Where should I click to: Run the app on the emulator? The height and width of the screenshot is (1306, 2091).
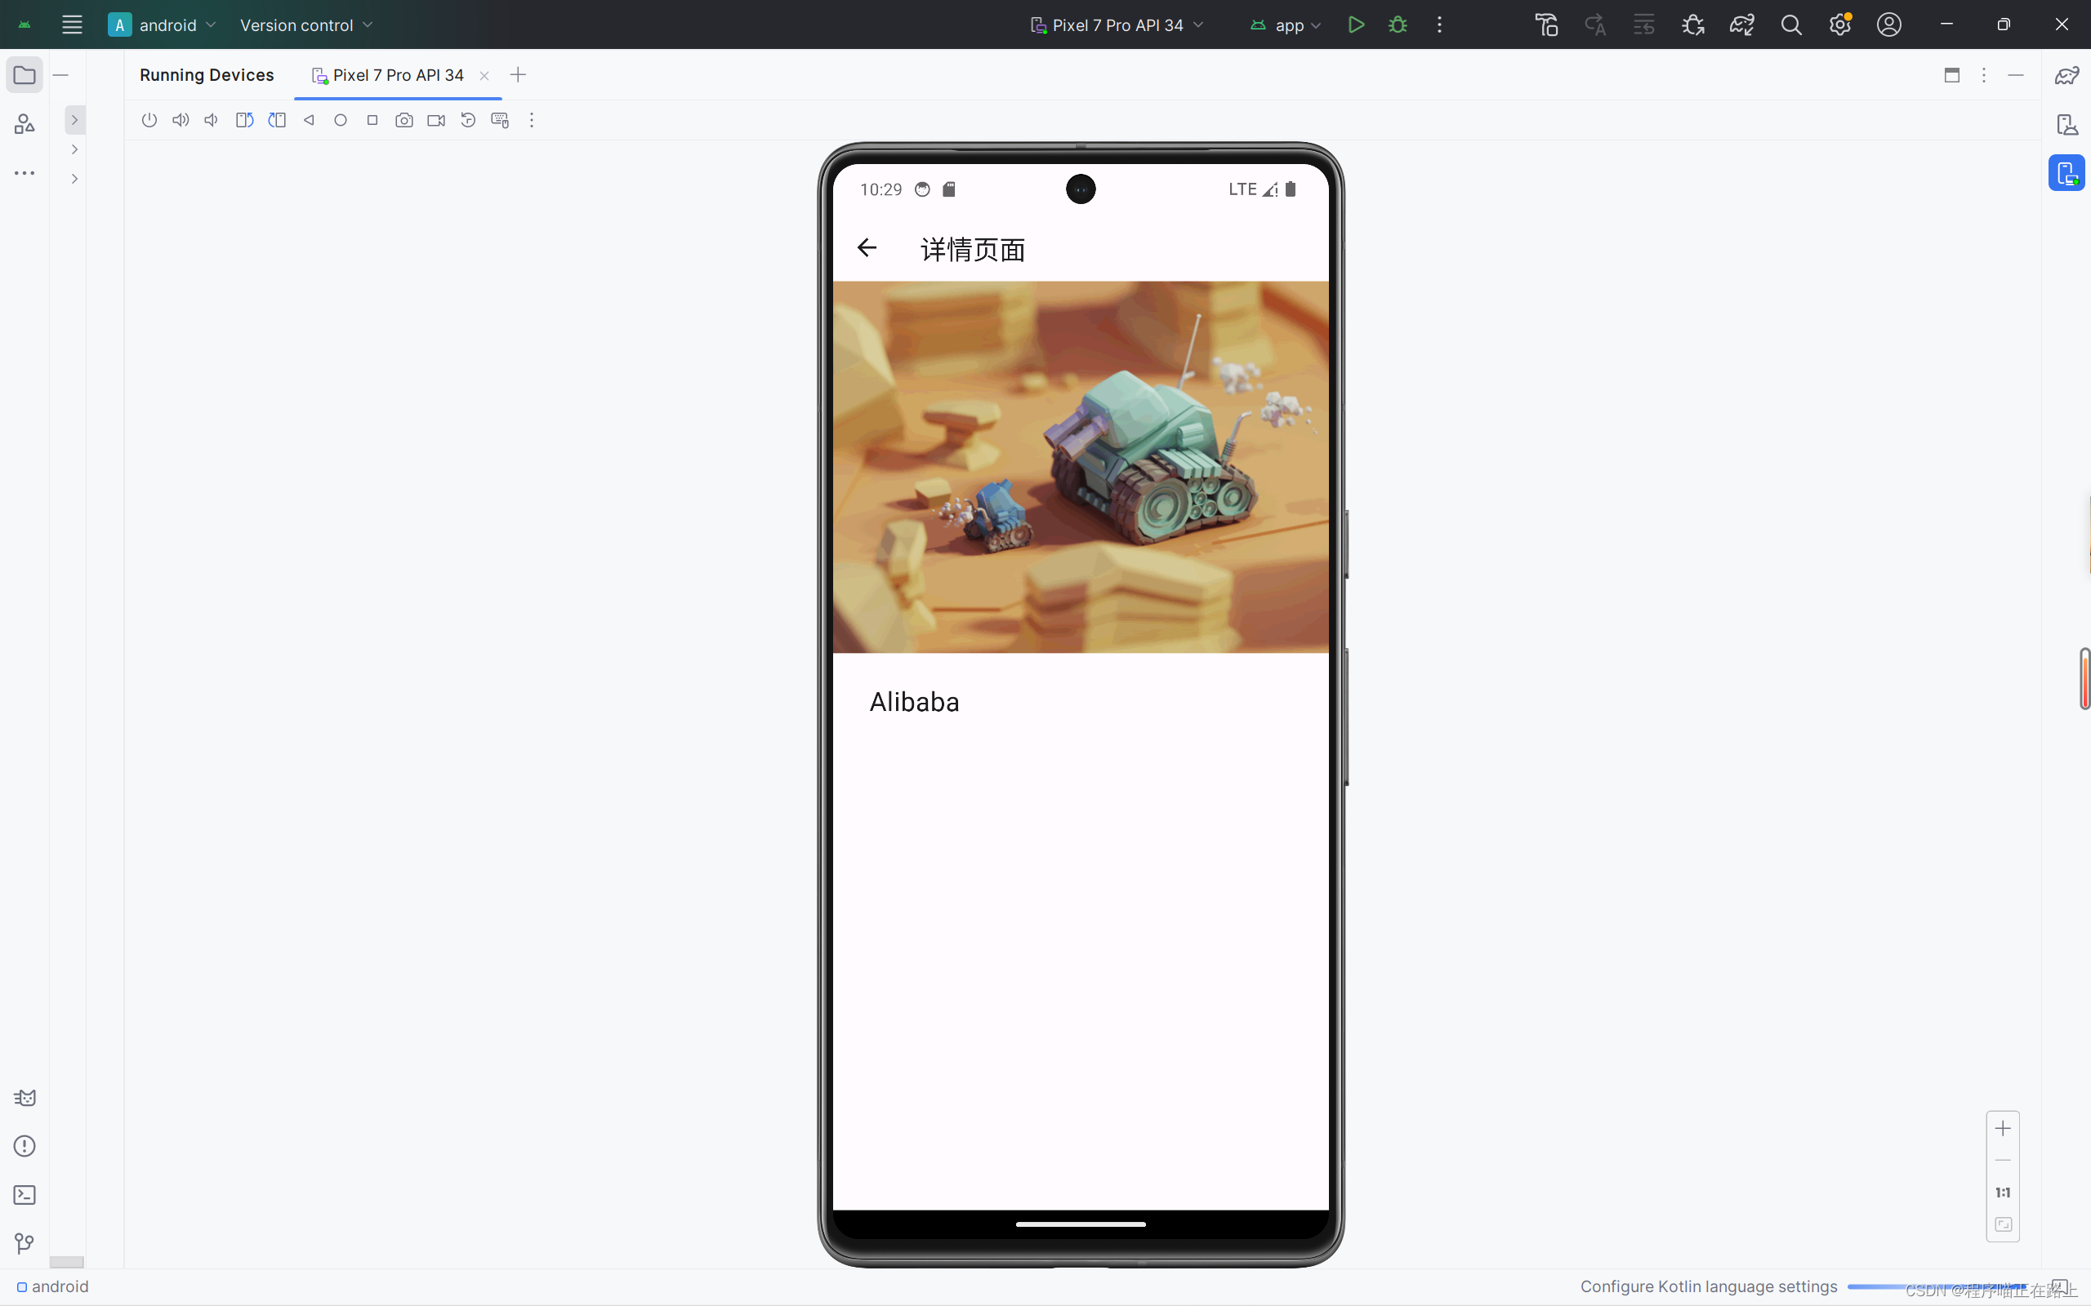1355,24
